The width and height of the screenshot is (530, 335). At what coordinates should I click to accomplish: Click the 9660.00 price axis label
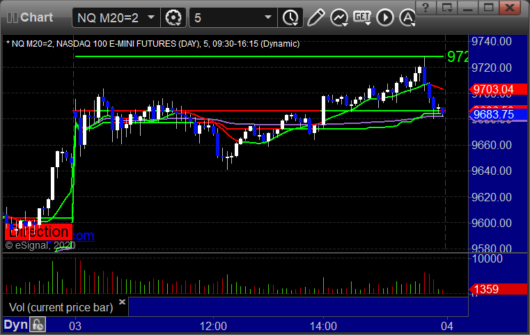point(492,145)
